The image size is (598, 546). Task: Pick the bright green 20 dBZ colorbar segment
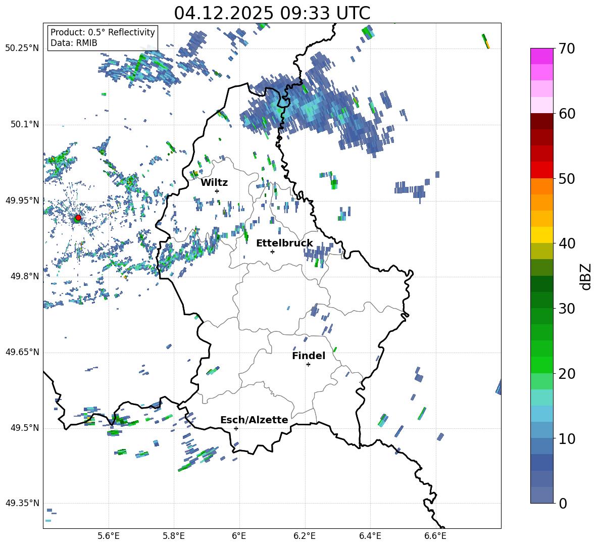[x=541, y=365]
